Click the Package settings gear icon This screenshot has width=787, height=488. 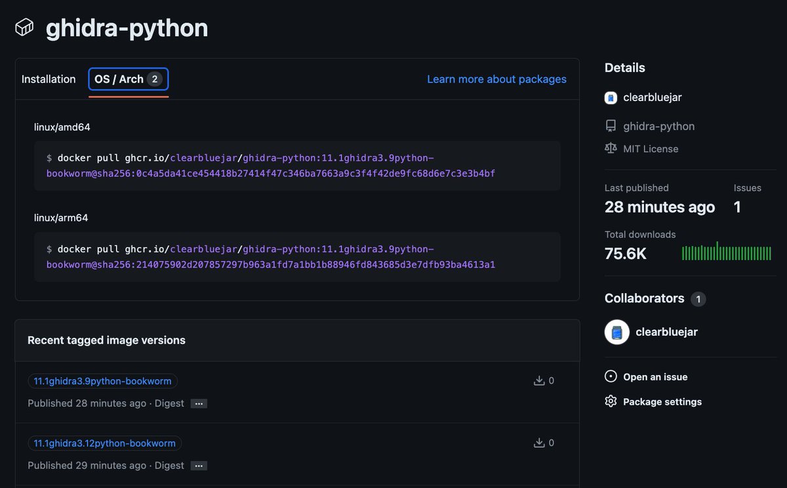pyautogui.click(x=611, y=401)
